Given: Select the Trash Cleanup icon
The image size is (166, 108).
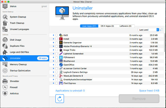Looking at the screenshot, I should point(5,23).
